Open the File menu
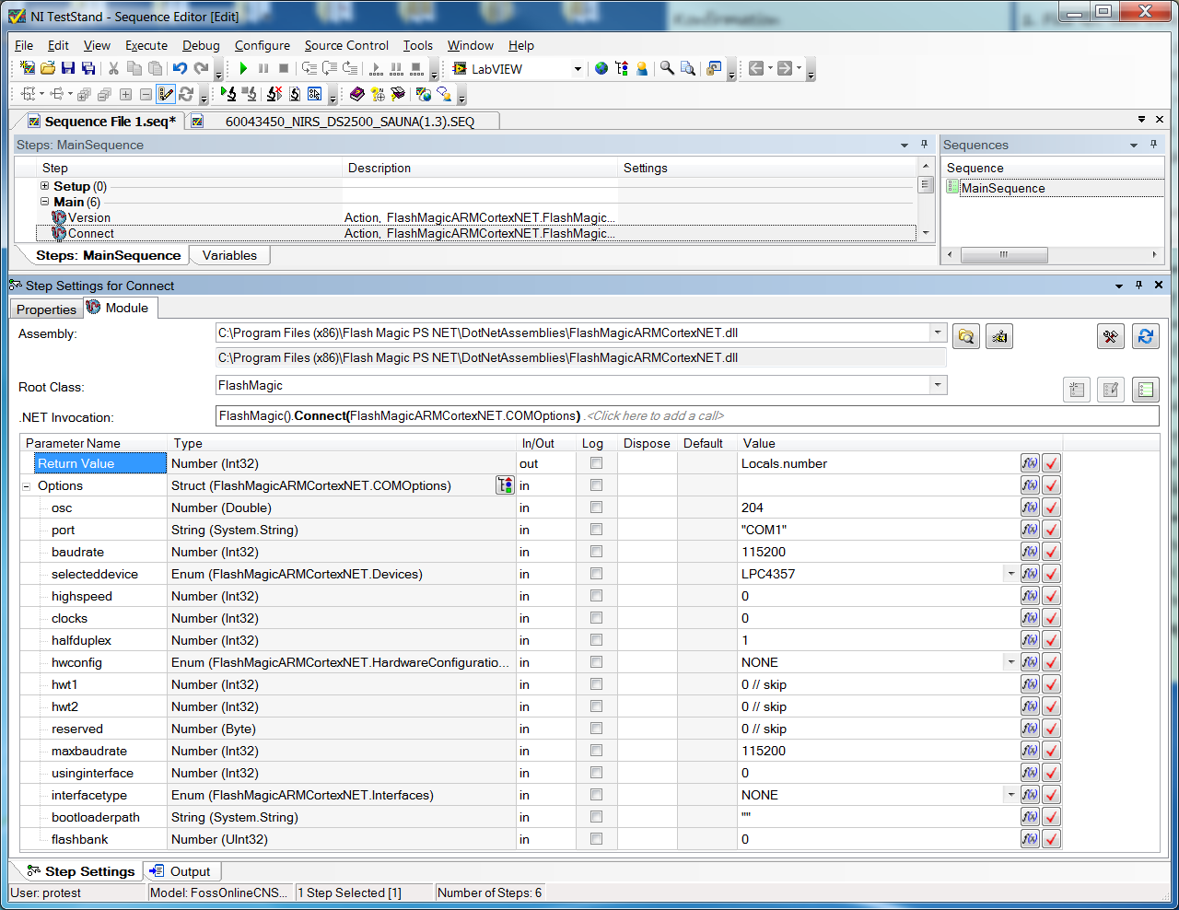The height and width of the screenshot is (910, 1179). [x=24, y=45]
